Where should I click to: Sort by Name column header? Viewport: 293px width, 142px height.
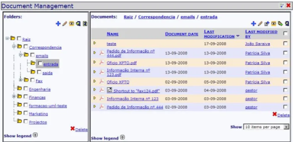(x=113, y=34)
